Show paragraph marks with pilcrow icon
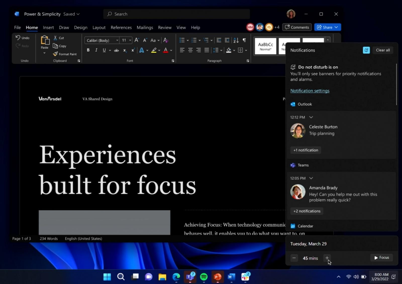The height and width of the screenshot is (284, 402). coord(244,40)
